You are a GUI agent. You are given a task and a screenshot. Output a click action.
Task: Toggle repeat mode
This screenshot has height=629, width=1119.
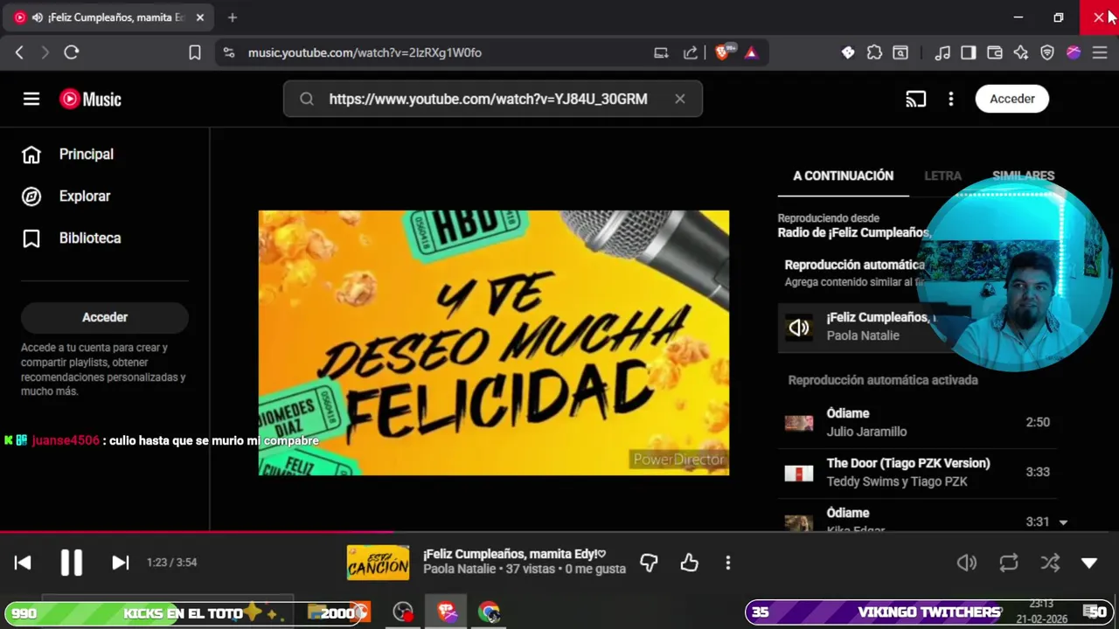[1009, 563]
